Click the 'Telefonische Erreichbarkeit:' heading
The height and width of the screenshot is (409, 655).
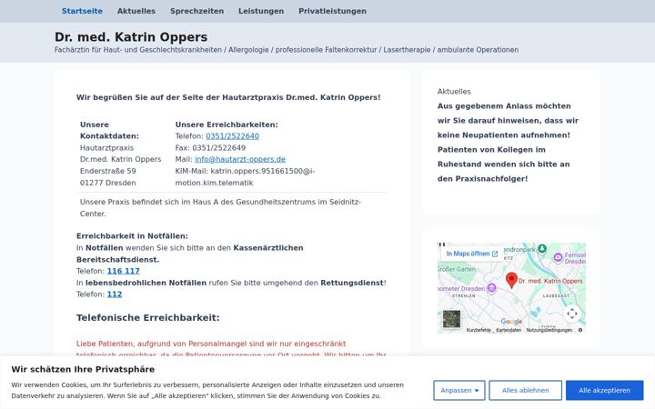(x=148, y=317)
